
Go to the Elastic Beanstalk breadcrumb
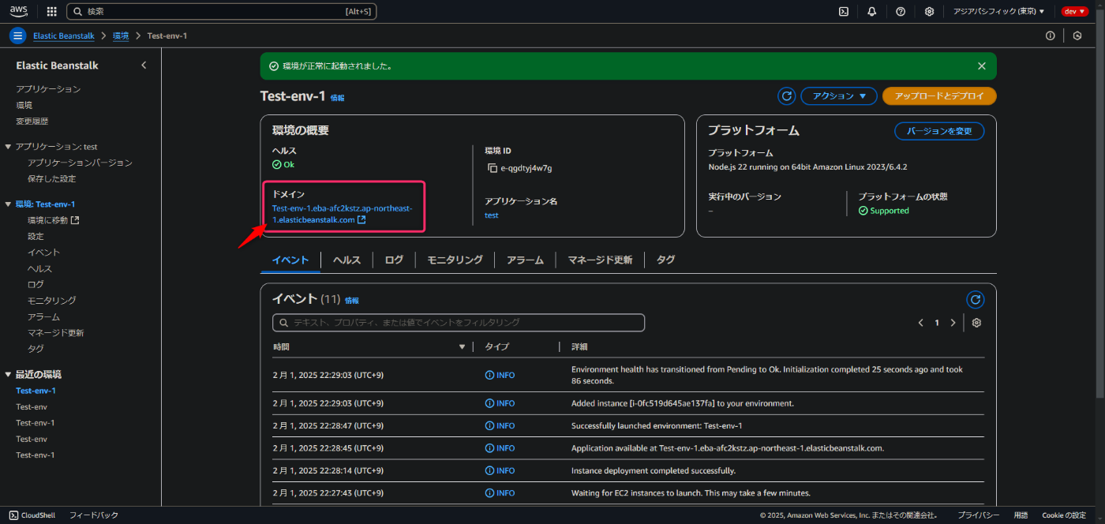click(63, 36)
